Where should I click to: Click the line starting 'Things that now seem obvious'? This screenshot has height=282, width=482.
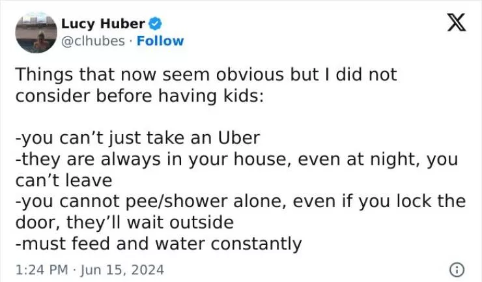[x=205, y=75]
